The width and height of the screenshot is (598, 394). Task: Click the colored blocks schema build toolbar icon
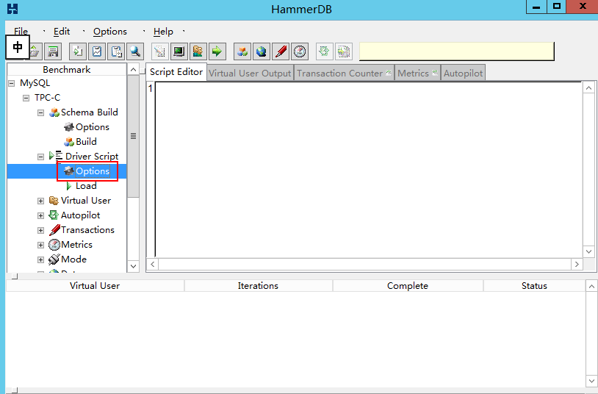point(242,51)
